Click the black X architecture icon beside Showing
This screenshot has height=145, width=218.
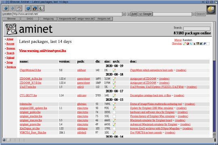(194, 44)
